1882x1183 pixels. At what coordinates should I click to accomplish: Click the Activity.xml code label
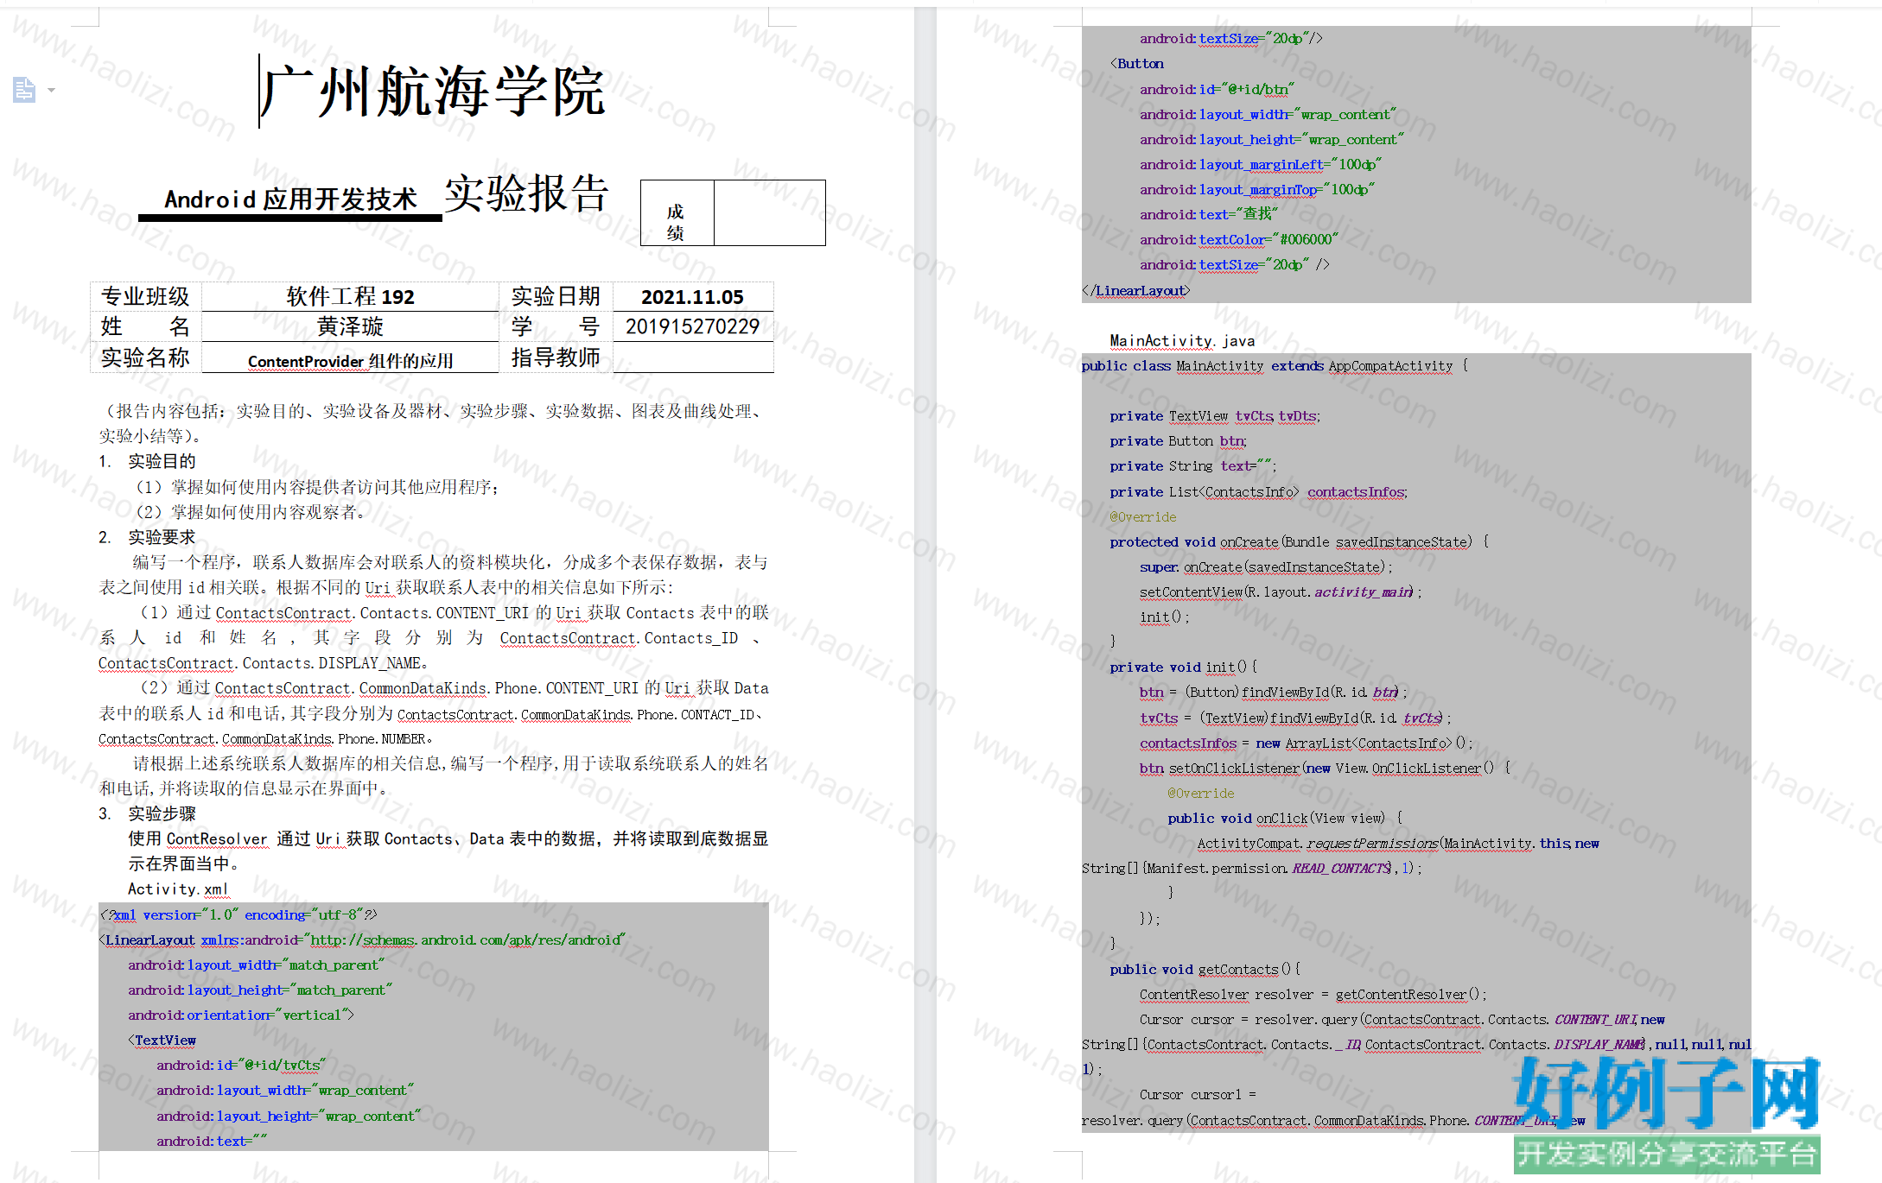178,889
